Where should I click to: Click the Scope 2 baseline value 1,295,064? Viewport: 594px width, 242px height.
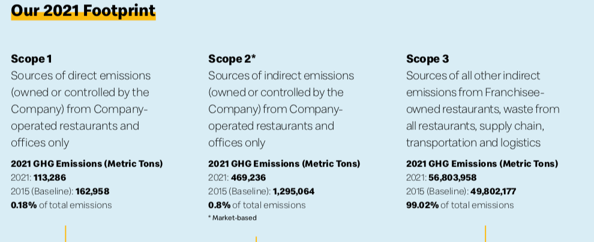tap(293, 191)
